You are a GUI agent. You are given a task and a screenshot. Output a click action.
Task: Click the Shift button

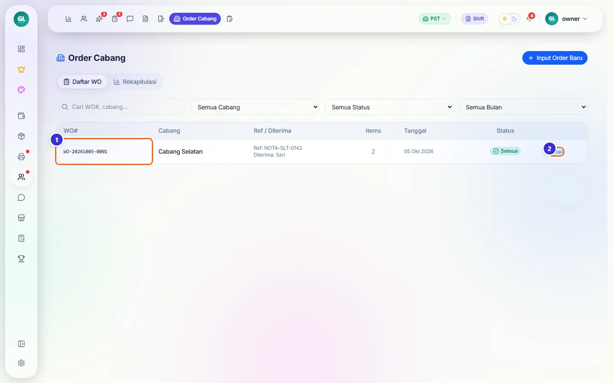475,19
